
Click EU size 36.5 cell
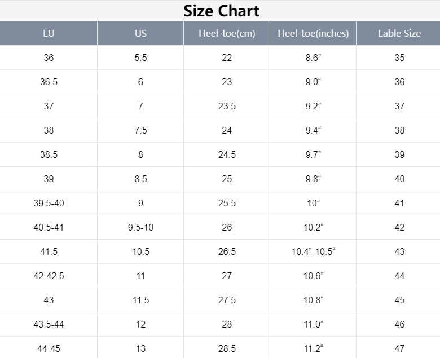tap(49, 82)
